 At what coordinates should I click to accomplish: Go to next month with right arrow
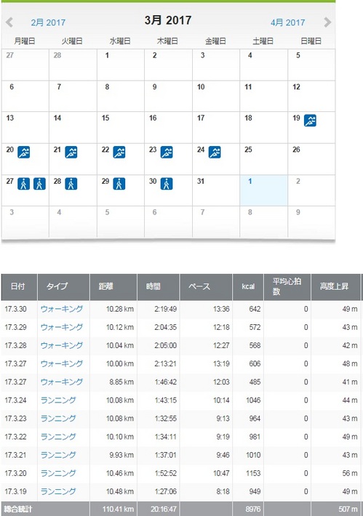(x=327, y=23)
